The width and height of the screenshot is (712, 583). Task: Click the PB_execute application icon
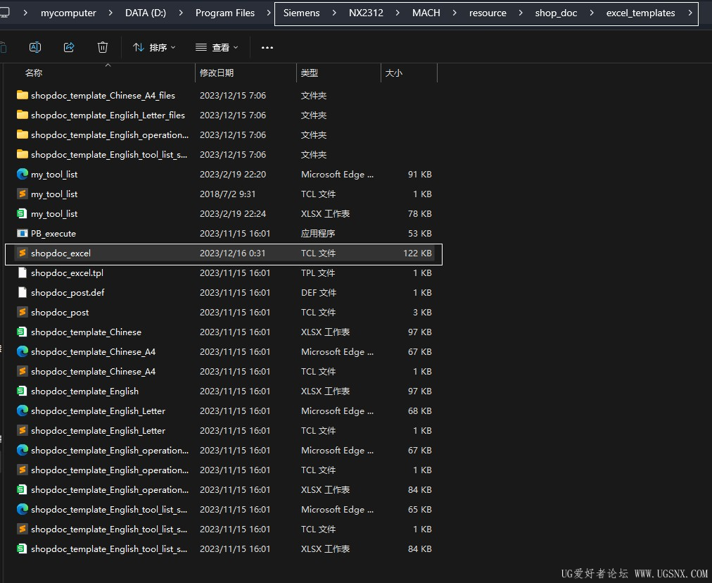tap(23, 233)
